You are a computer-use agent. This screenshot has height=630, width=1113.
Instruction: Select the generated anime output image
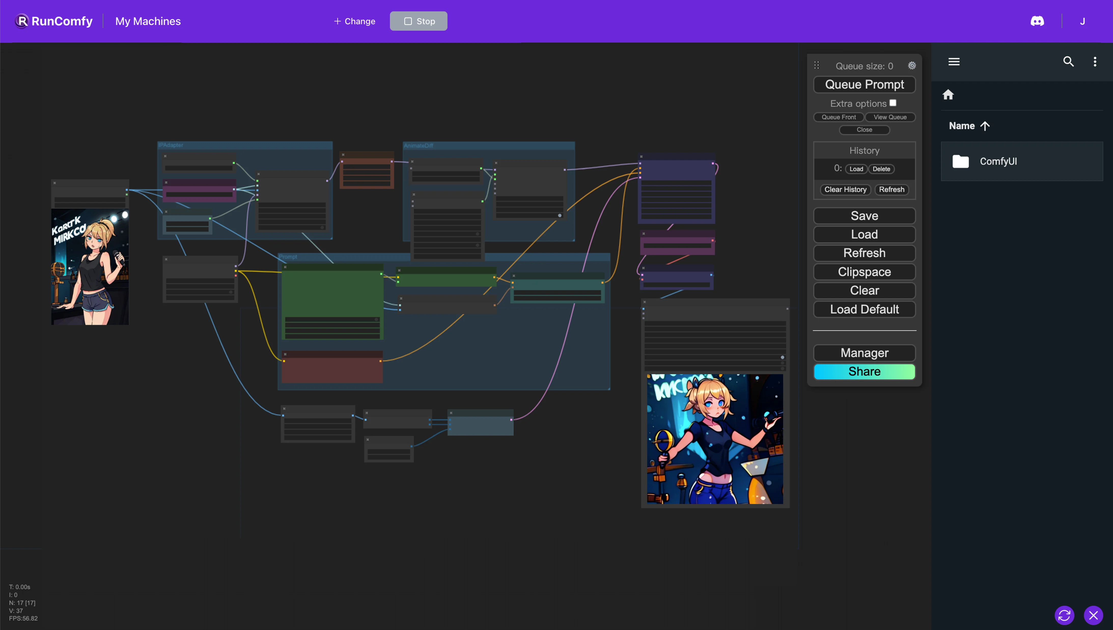pos(714,439)
